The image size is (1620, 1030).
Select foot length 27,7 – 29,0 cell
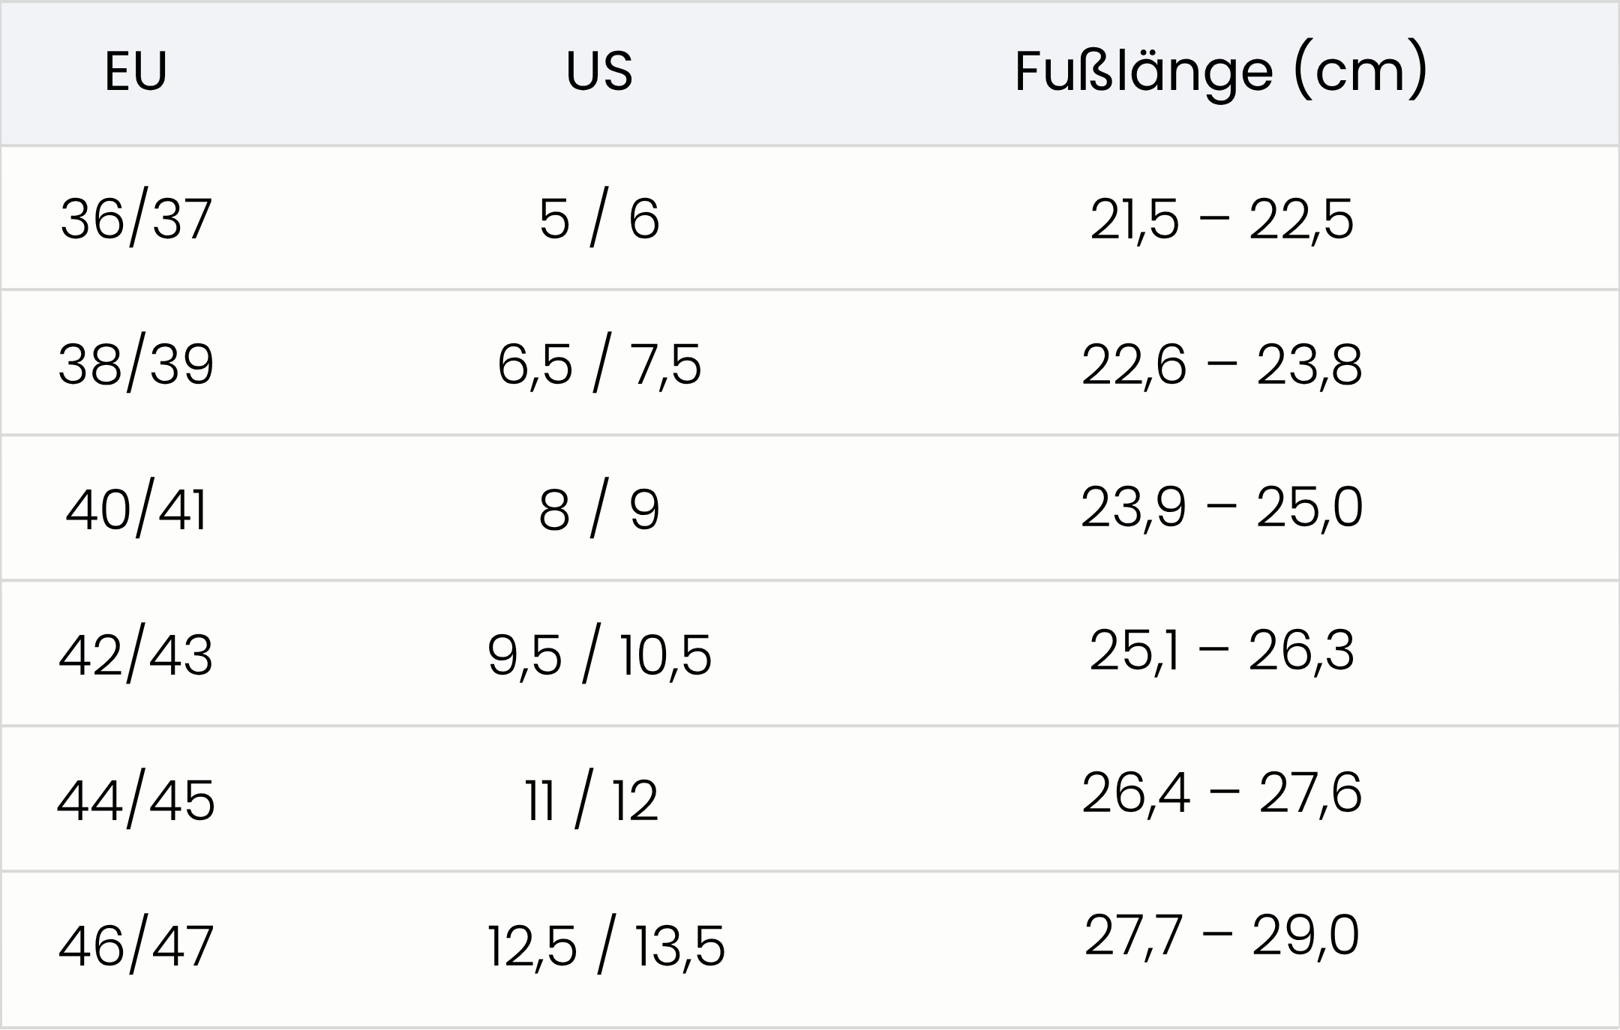pyautogui.click(x=1222, y=936)
